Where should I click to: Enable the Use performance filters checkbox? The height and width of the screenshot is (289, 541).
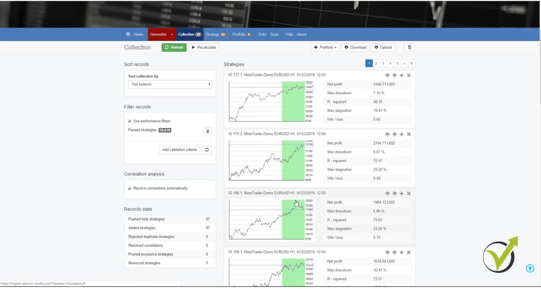click(x=129, y=121)
